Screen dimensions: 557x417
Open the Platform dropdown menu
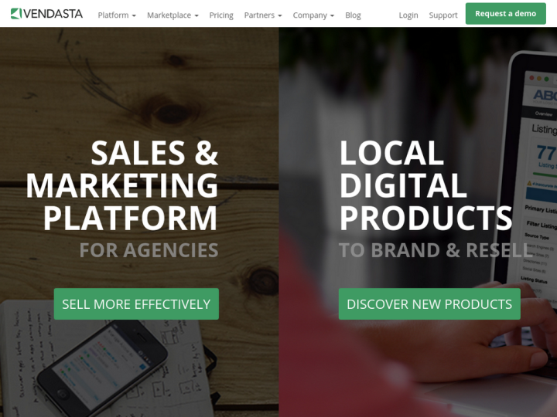tap(117, 15)
